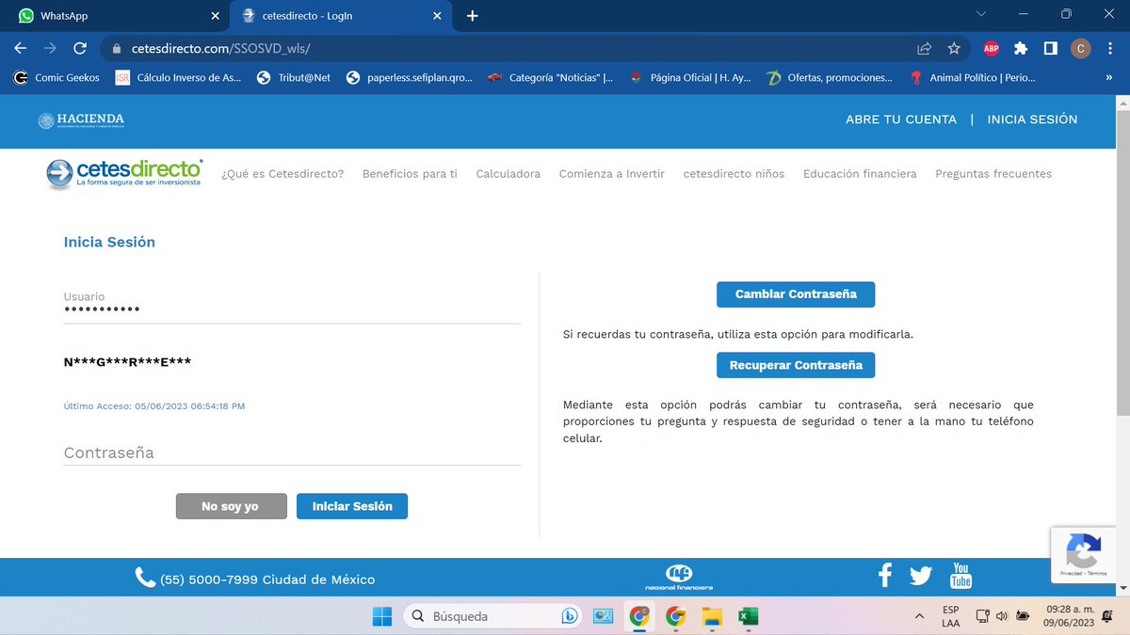Open the Ofertas, promociones bookmark

[829, 78]
